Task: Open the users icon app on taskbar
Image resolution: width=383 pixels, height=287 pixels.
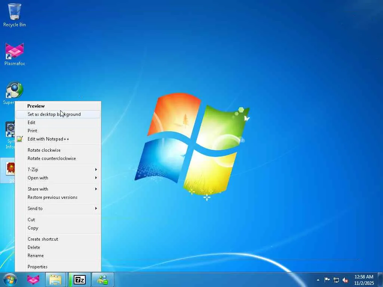Action: point(103,280)
